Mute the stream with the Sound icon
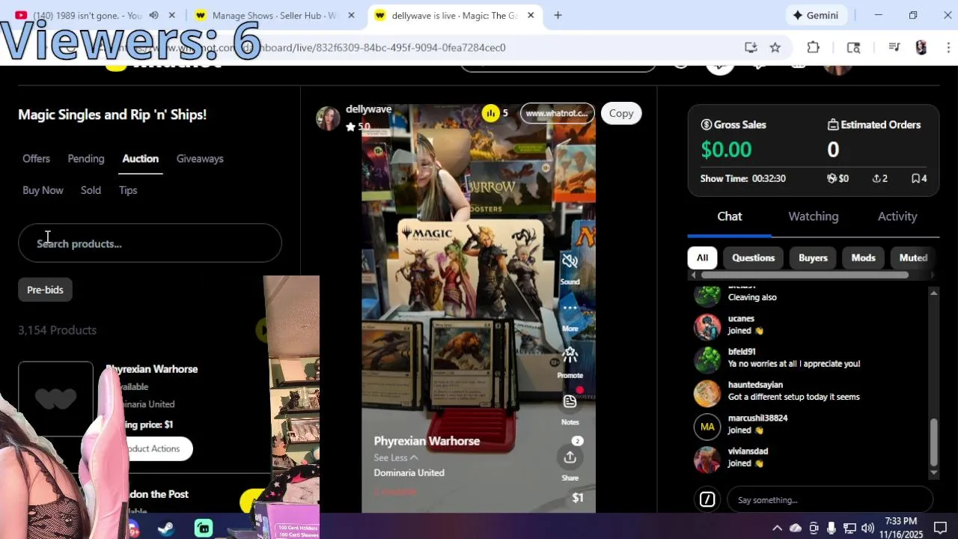This screenshot has width=958, height=539. point(570,261)
